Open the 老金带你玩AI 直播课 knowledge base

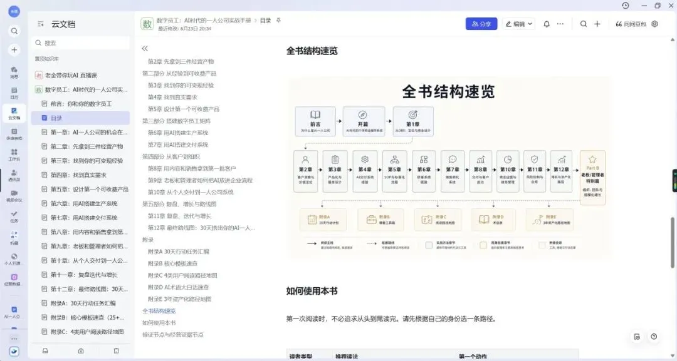(81, 75)
